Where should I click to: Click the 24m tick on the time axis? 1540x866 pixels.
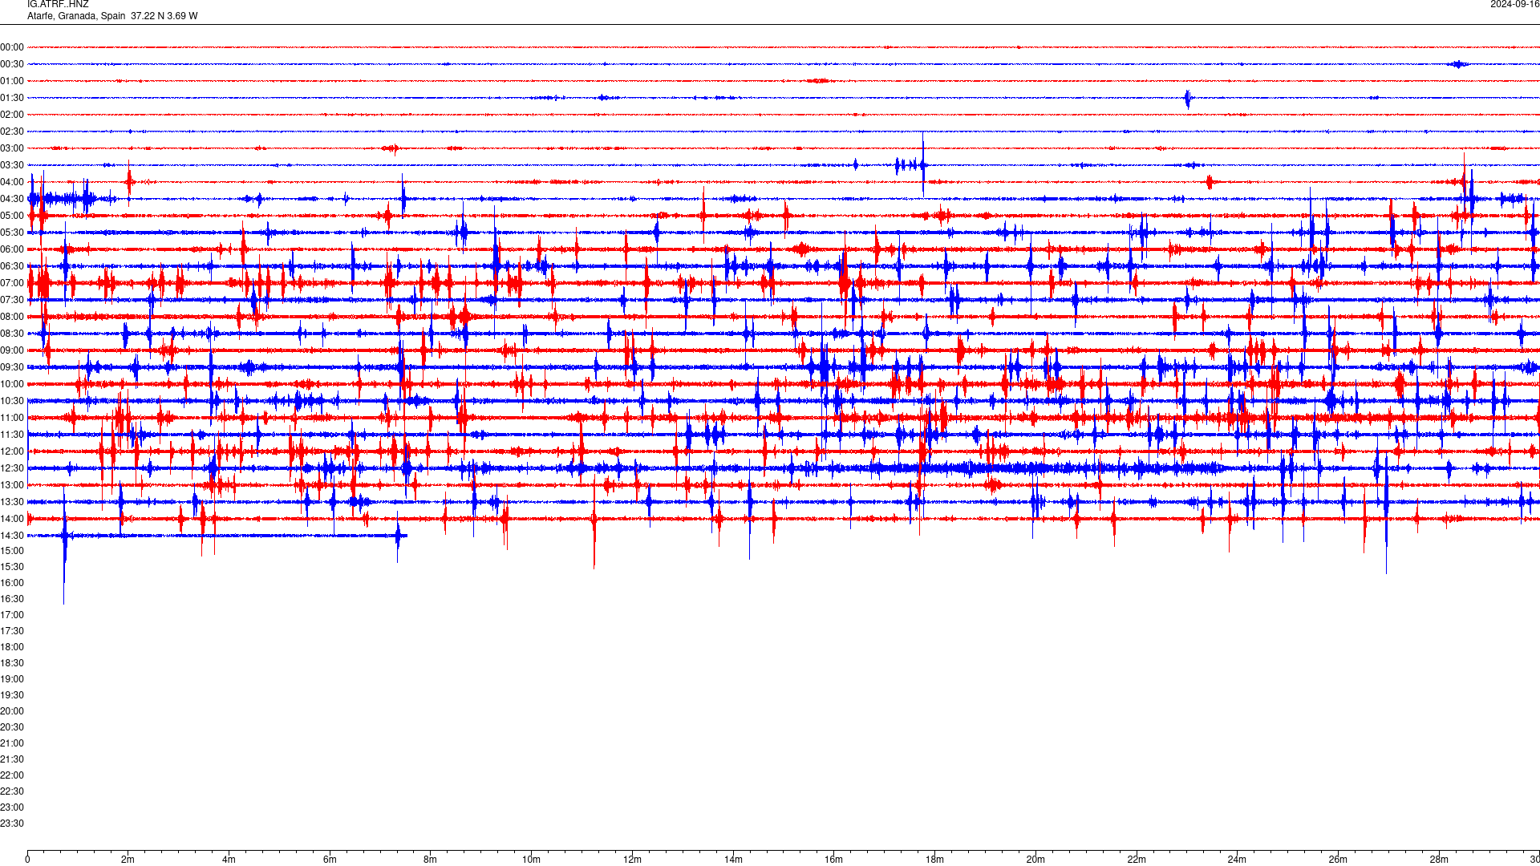1237,860
